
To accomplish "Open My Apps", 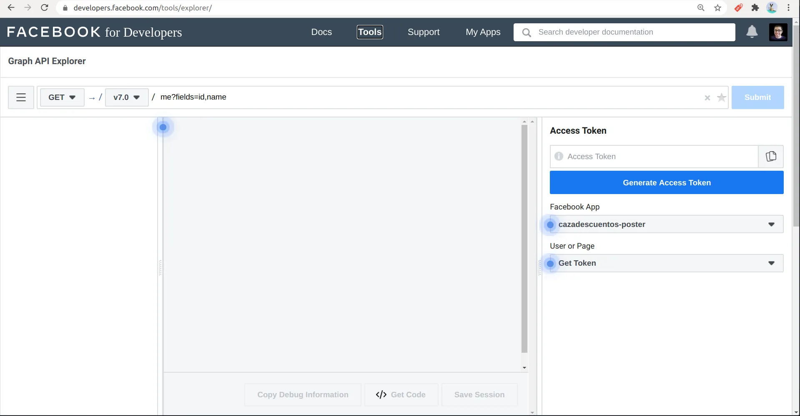I will tap(483, 32).
